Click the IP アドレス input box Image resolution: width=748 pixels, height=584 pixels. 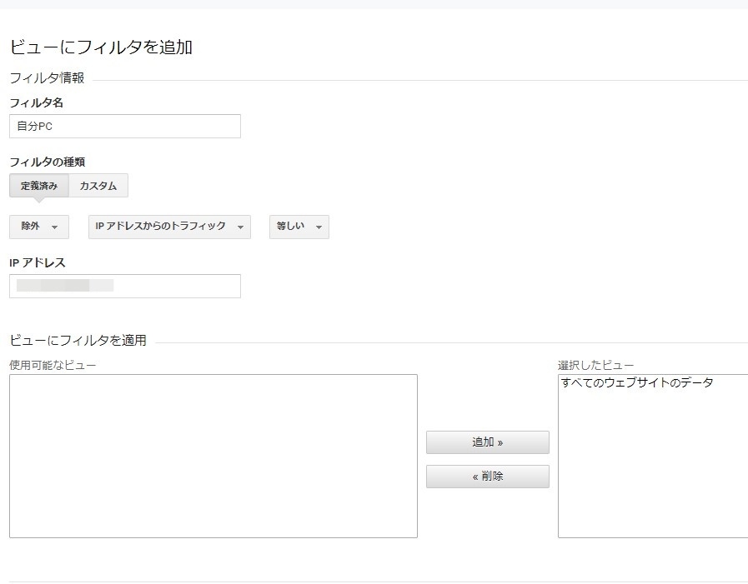[x=125, y=286]
